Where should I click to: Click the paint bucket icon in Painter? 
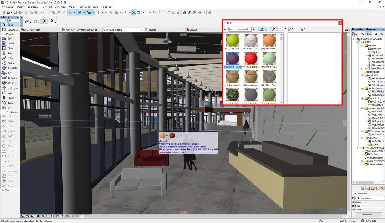[x=263, y=29]
